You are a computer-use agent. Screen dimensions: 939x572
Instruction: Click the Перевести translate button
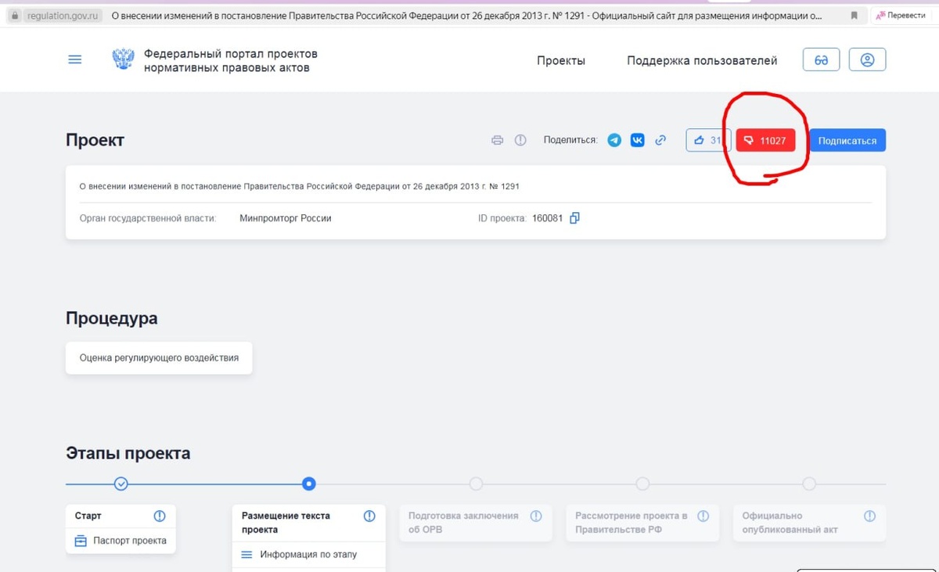point(901,15)
